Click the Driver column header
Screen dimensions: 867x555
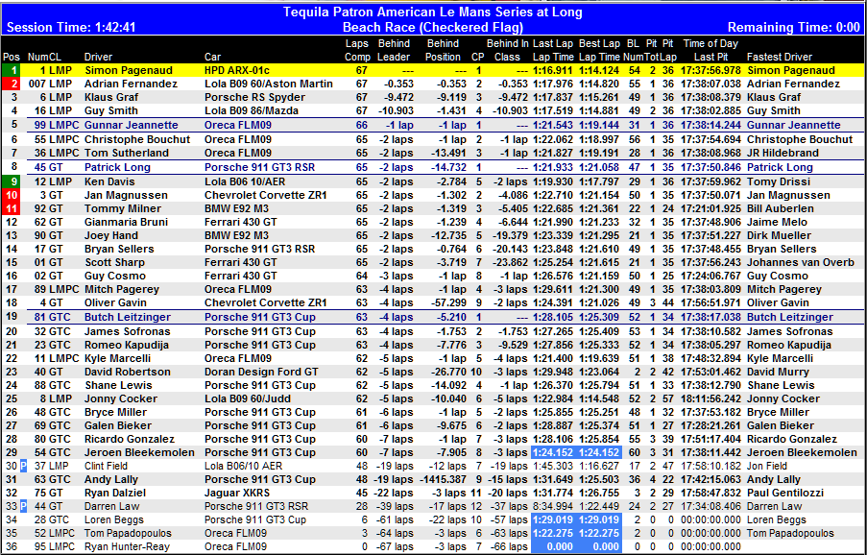coord(98,57)
